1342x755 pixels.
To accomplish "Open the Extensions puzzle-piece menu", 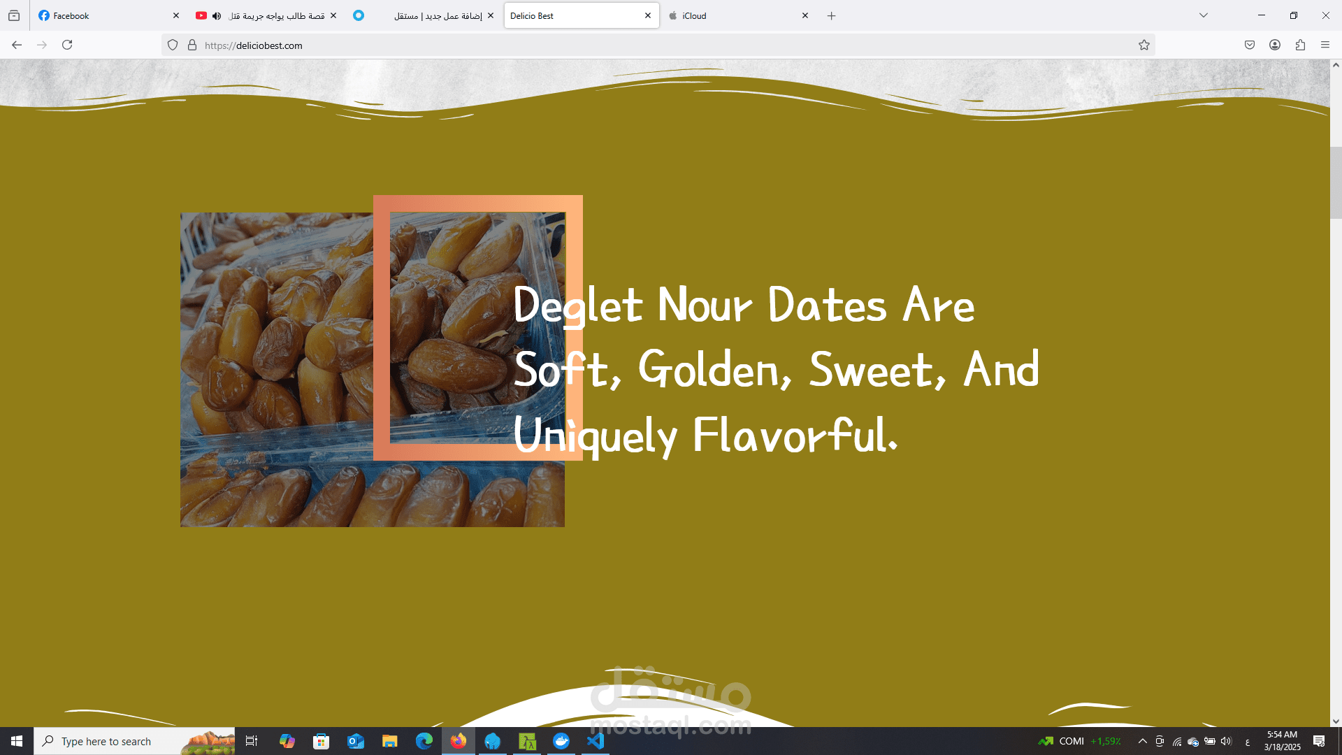I will [x=1300, y=45].
